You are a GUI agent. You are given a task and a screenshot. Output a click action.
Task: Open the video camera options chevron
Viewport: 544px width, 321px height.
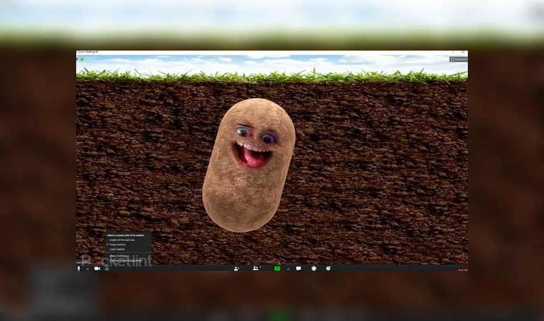106,269
